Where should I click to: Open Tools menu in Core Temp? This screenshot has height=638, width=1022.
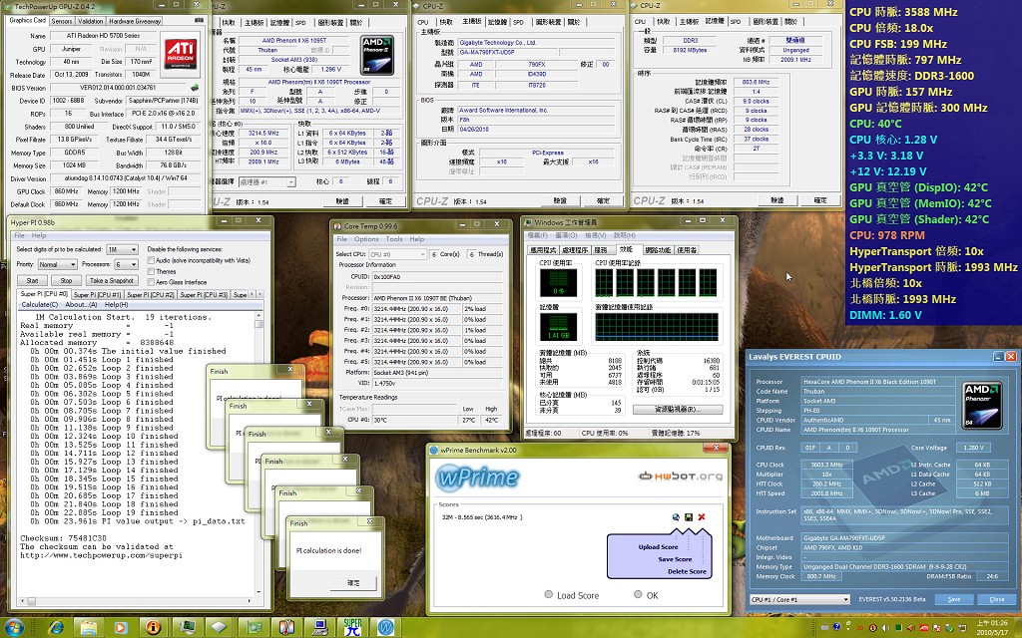tap(394, 239)
